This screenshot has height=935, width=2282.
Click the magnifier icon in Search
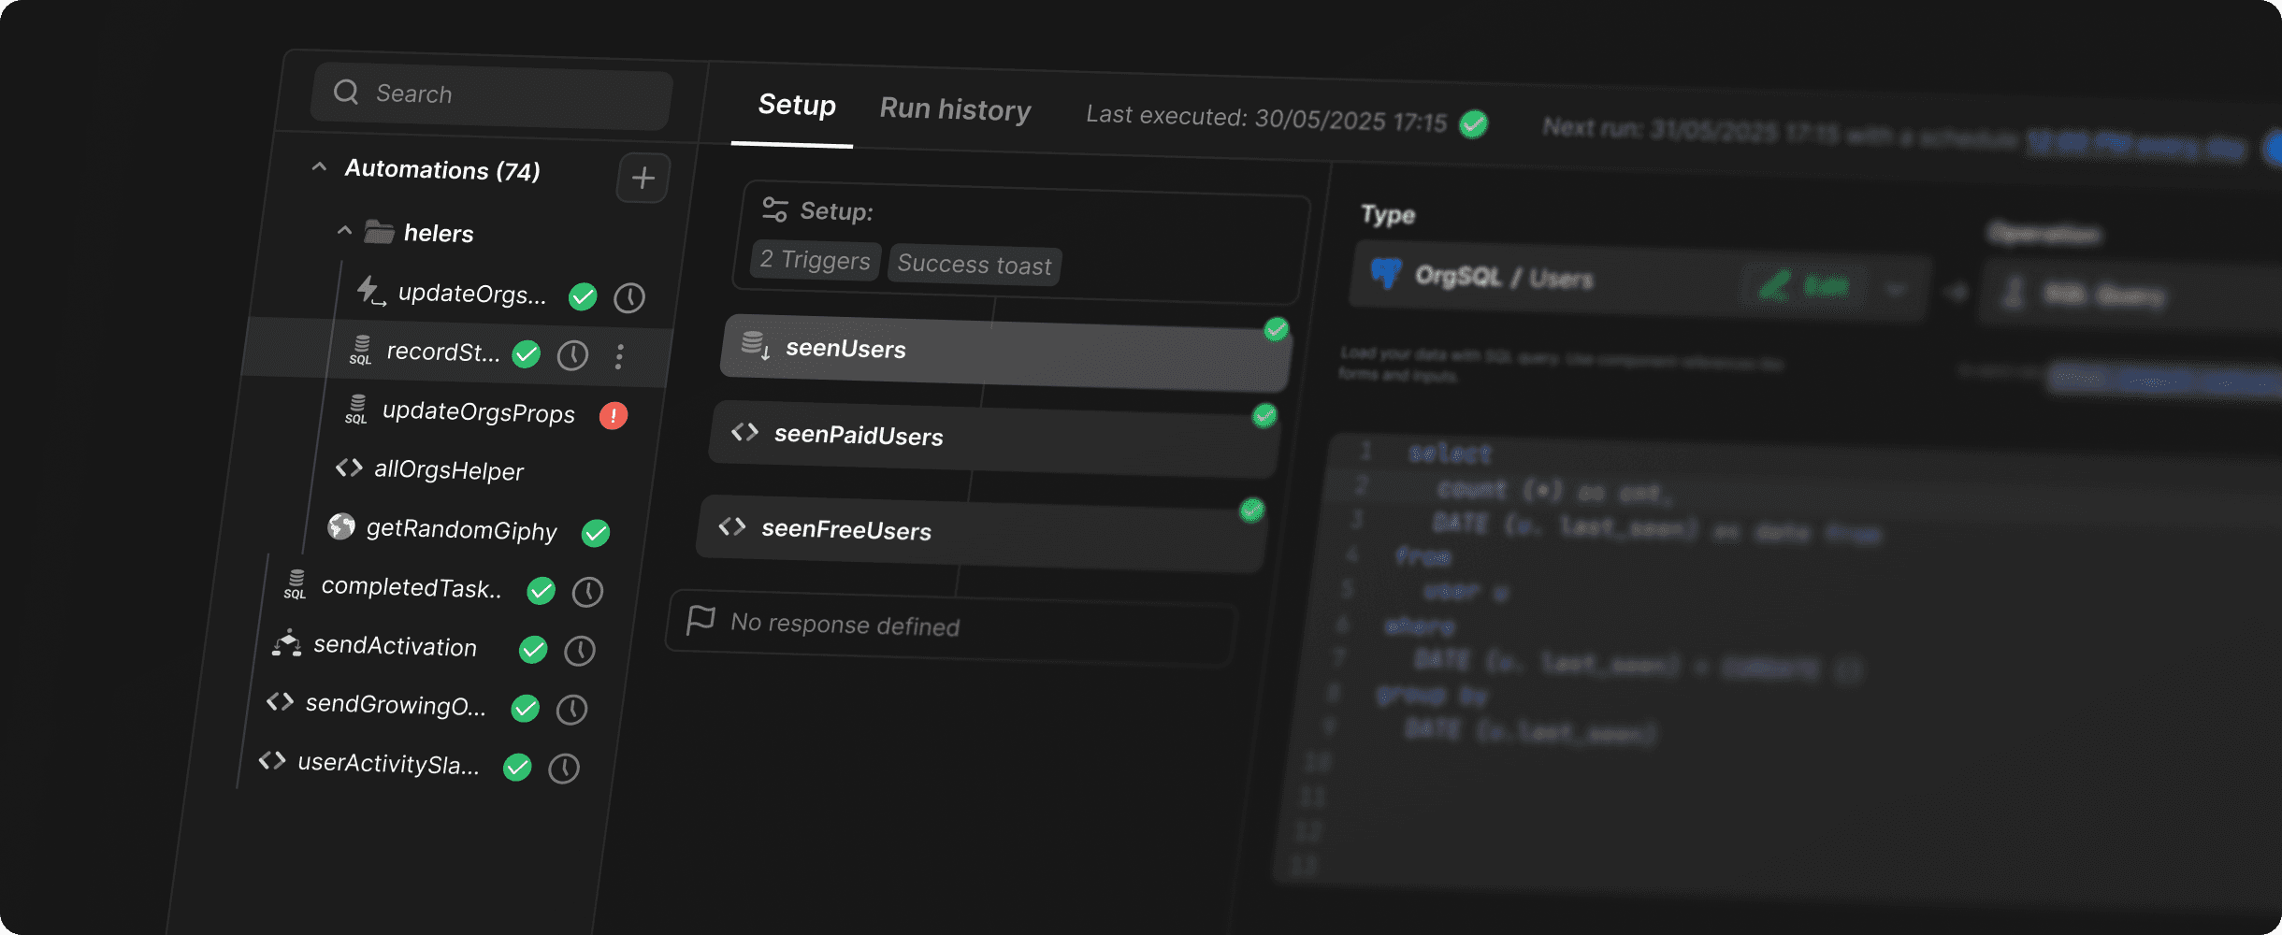click(346, 92)
